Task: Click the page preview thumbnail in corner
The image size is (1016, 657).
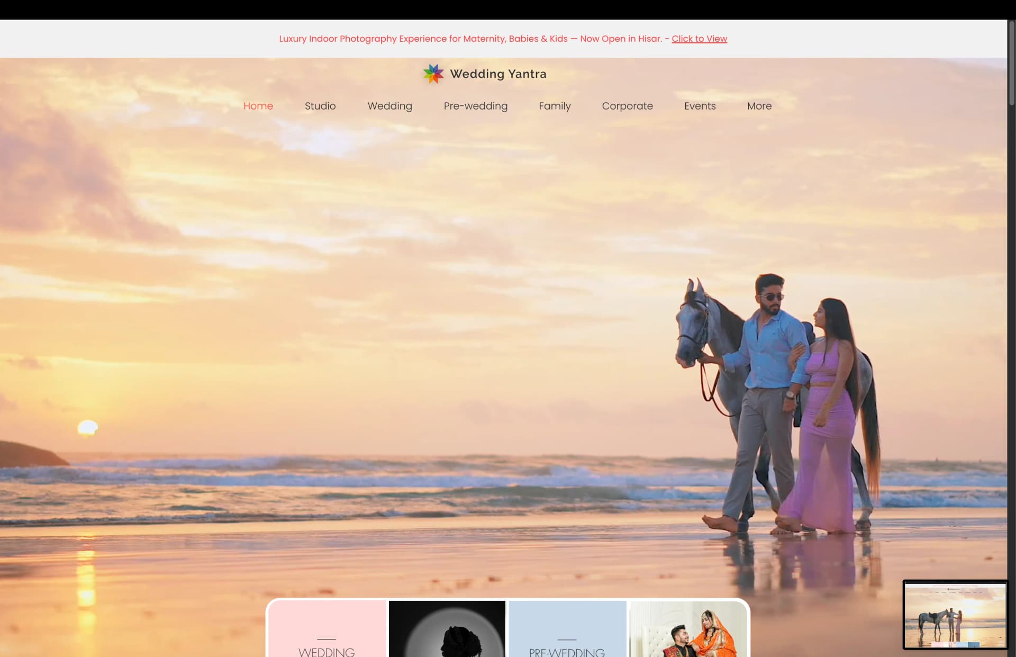Action: (955, 615)
